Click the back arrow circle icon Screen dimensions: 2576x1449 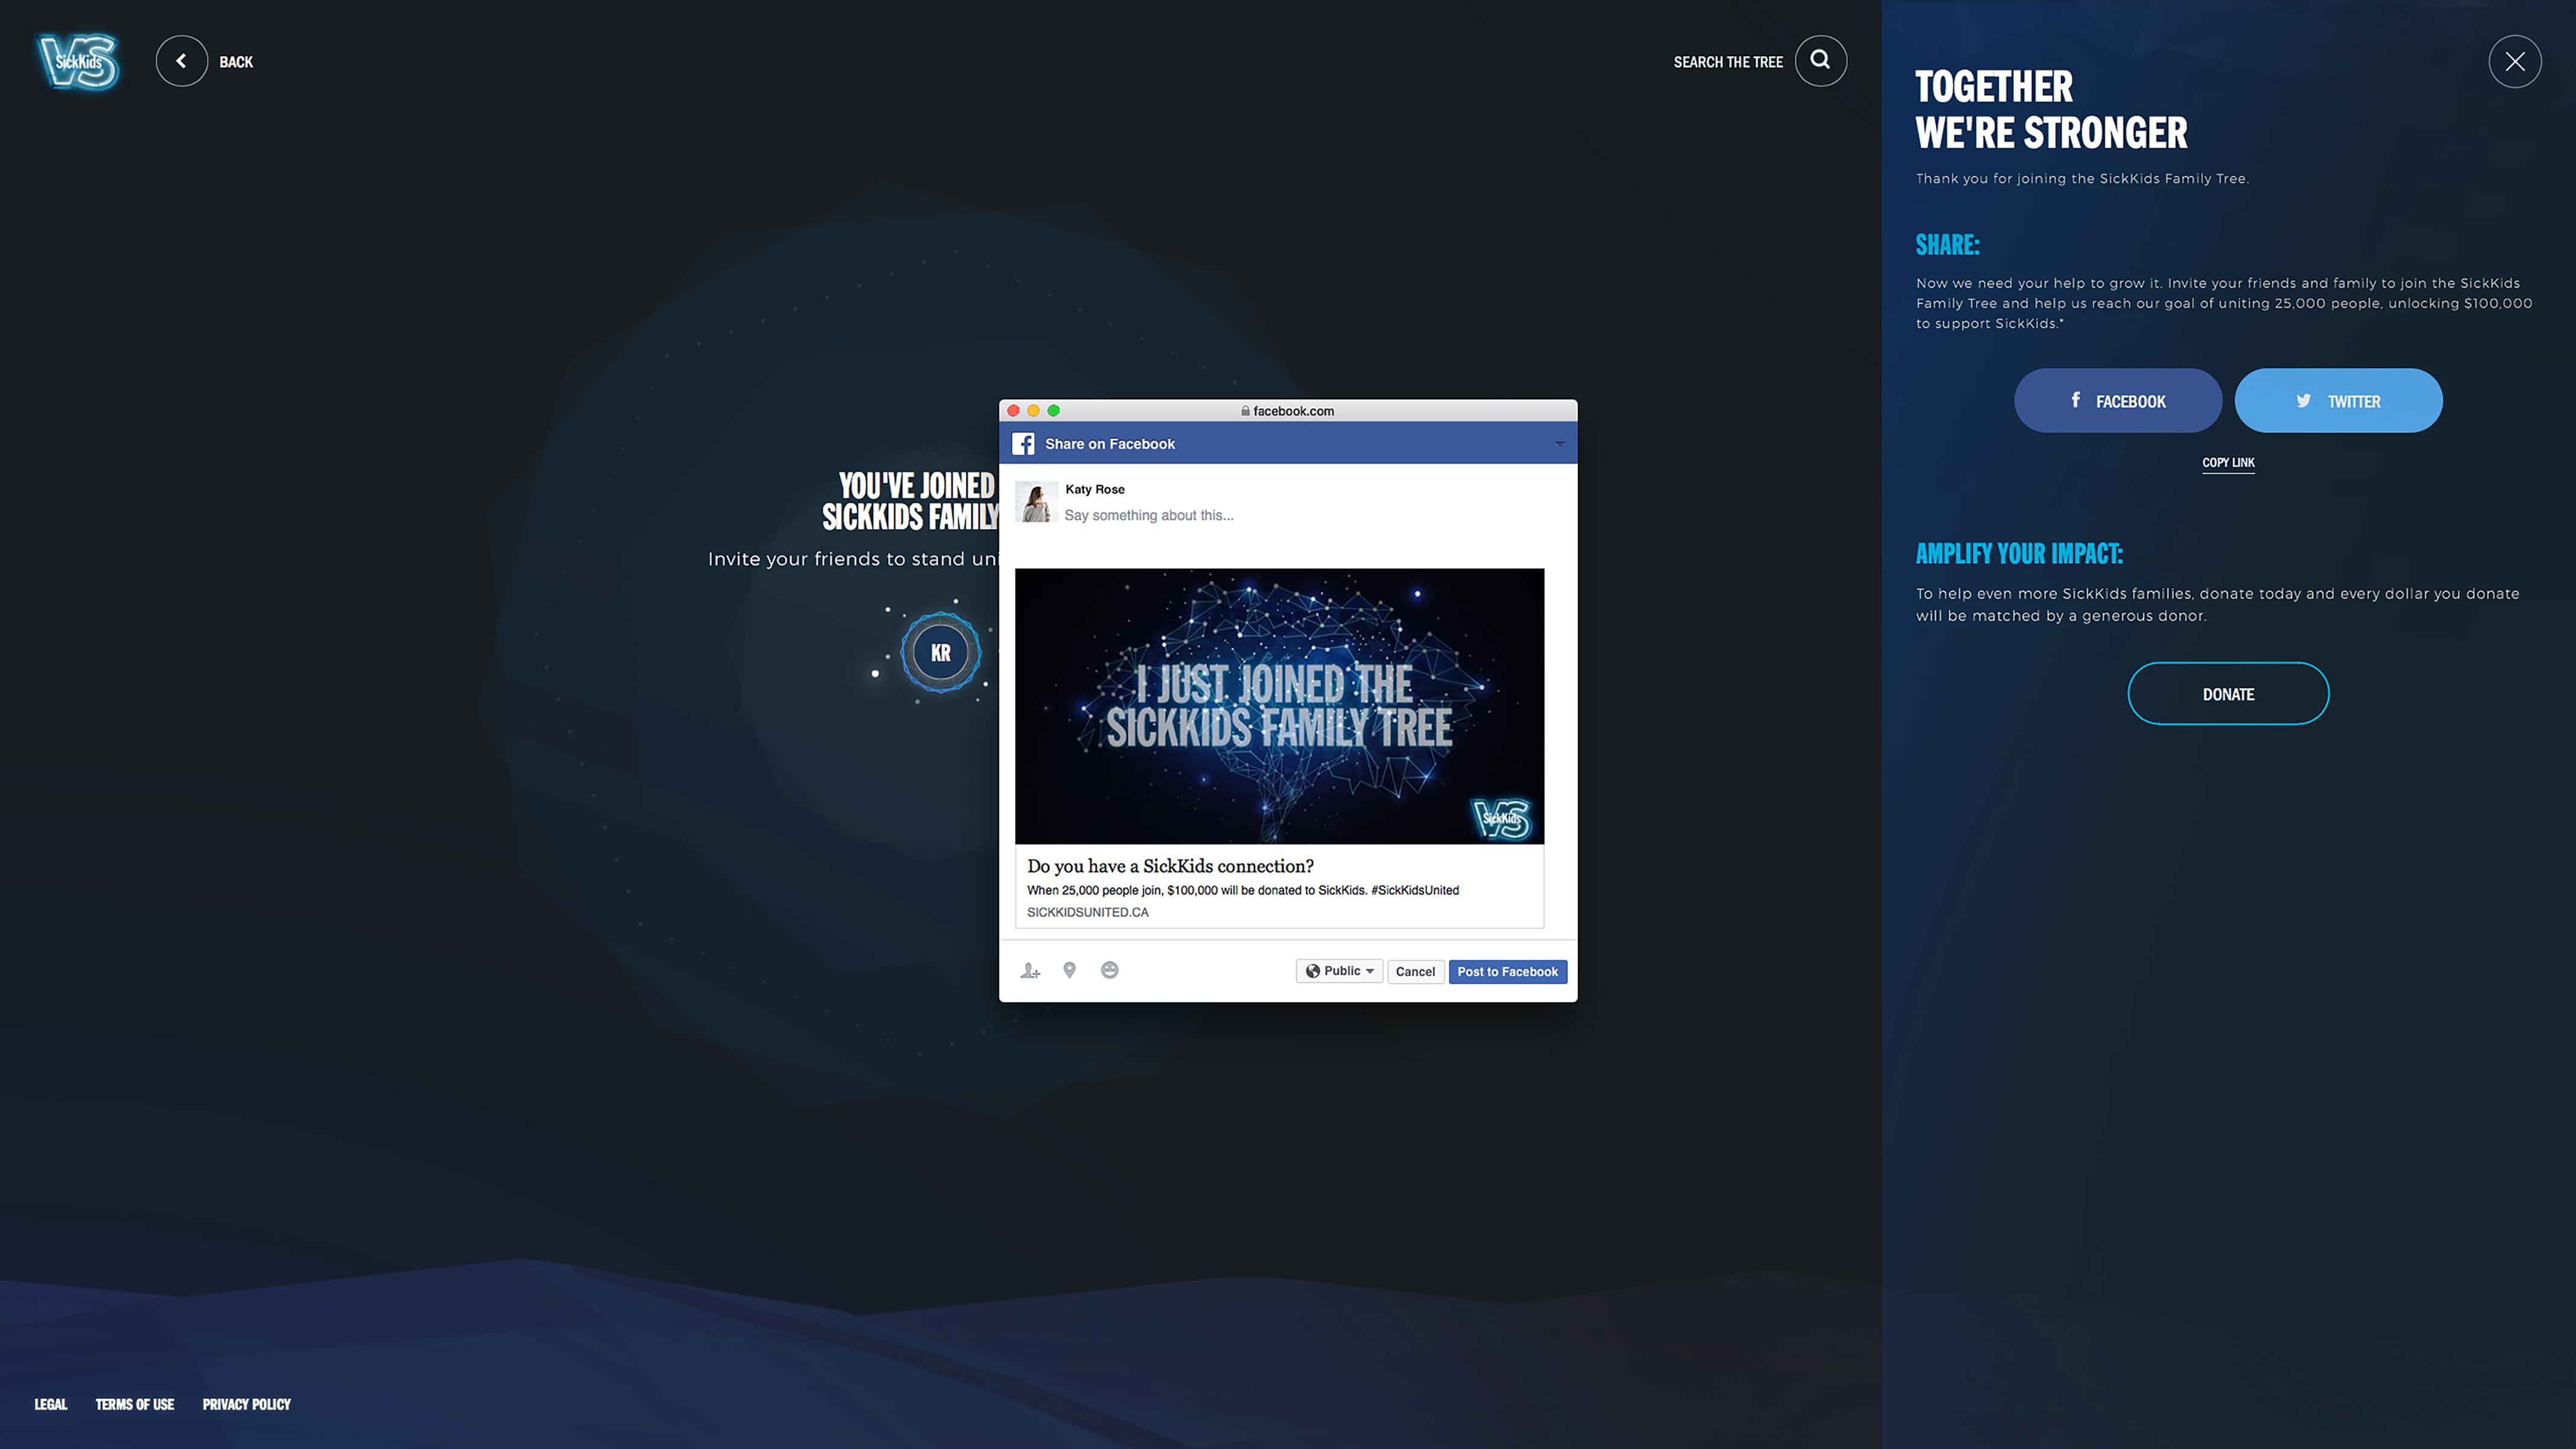181,61
